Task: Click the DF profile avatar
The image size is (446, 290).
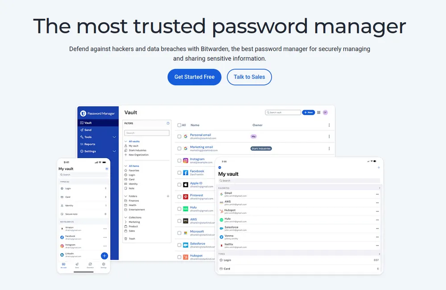Action: click(x=325, y=112)
